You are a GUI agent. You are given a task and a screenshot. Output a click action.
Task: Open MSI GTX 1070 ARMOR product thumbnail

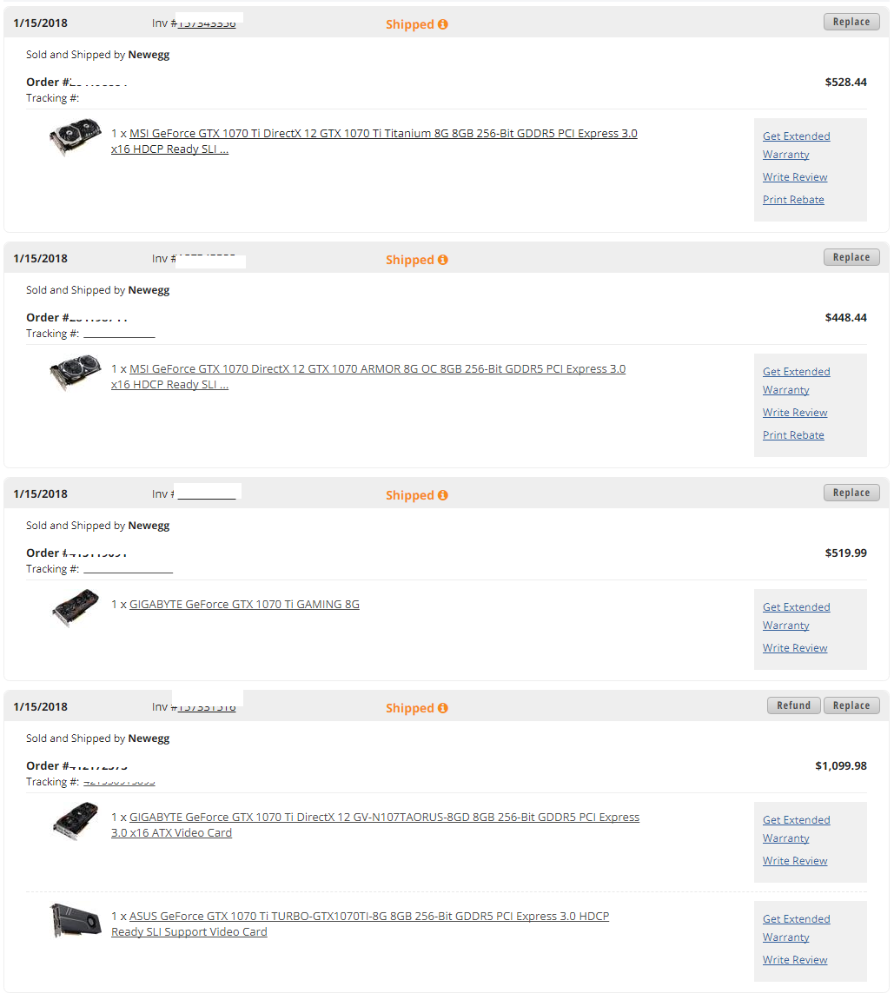point(76,373)
